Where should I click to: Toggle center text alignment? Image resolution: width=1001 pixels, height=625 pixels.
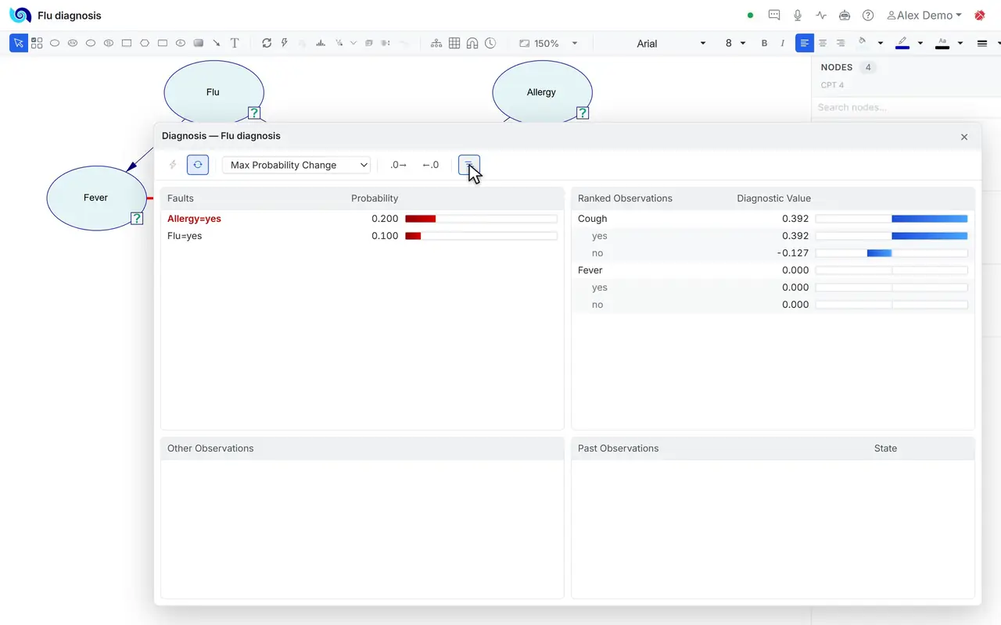pyautogui.click(x=823, y=44)
